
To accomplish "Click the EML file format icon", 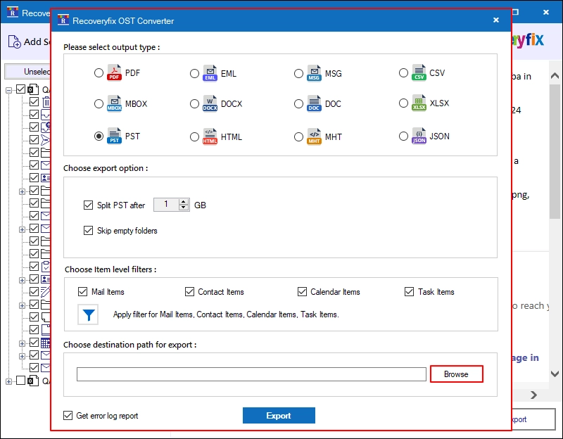I will 210,73.
